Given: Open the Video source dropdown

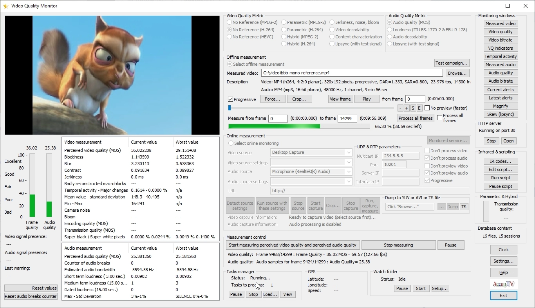Looking at the screenshot, I should [311, 153].
